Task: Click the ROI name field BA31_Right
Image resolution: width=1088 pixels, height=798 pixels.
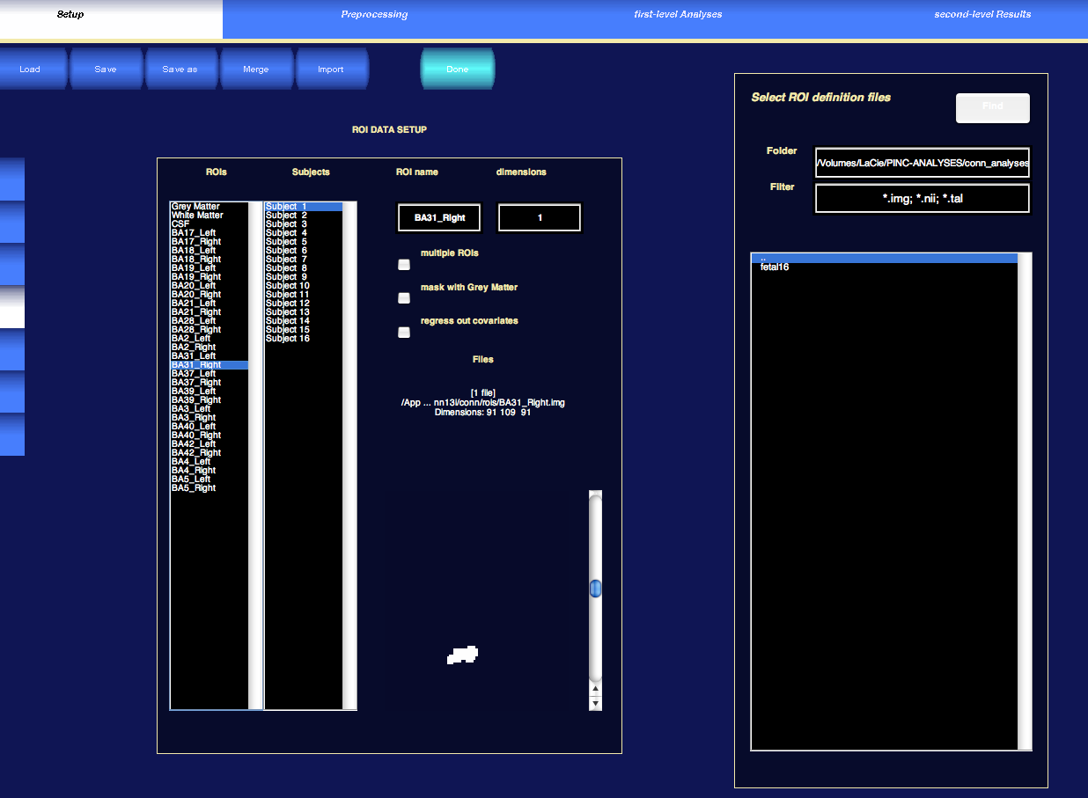Action: (x=439, y=218)
